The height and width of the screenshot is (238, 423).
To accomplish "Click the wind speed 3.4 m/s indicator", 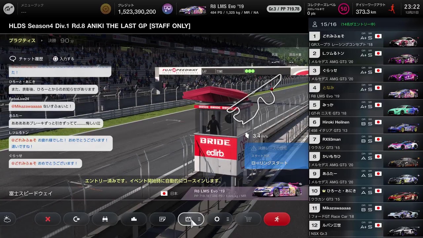I will (x=256, y=136).
